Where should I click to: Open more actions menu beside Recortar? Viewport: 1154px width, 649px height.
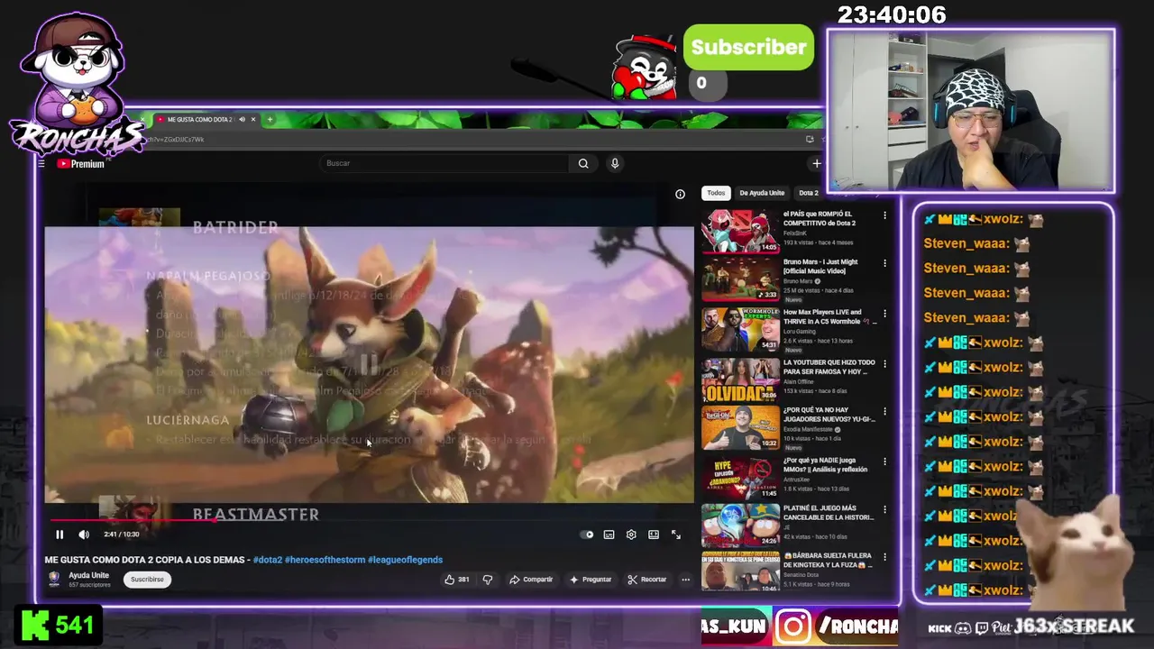pos(685,580)
